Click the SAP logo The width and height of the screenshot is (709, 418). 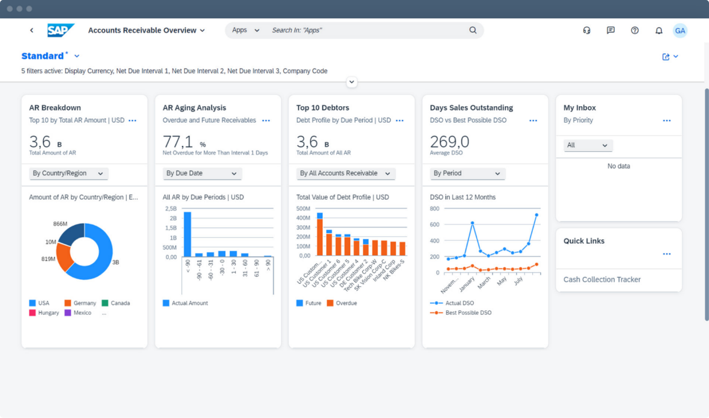point(60,30)
